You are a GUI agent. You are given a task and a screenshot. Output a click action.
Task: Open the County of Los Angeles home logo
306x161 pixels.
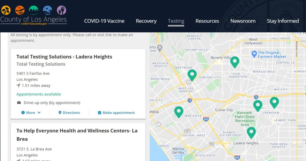click(x=33, y=15)
